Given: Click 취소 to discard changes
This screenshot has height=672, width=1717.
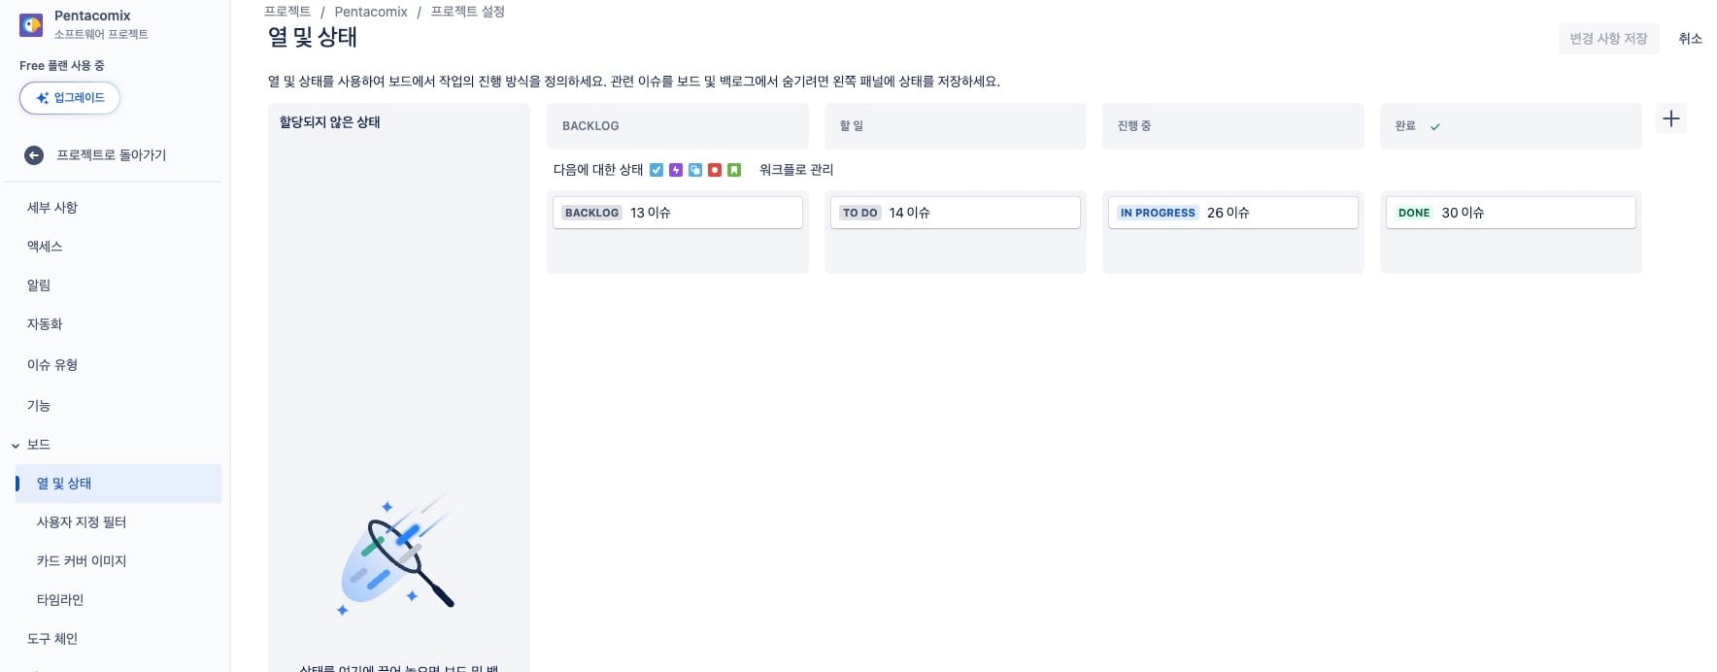Looking at the screenshot, I should (x=1690, y=39).
